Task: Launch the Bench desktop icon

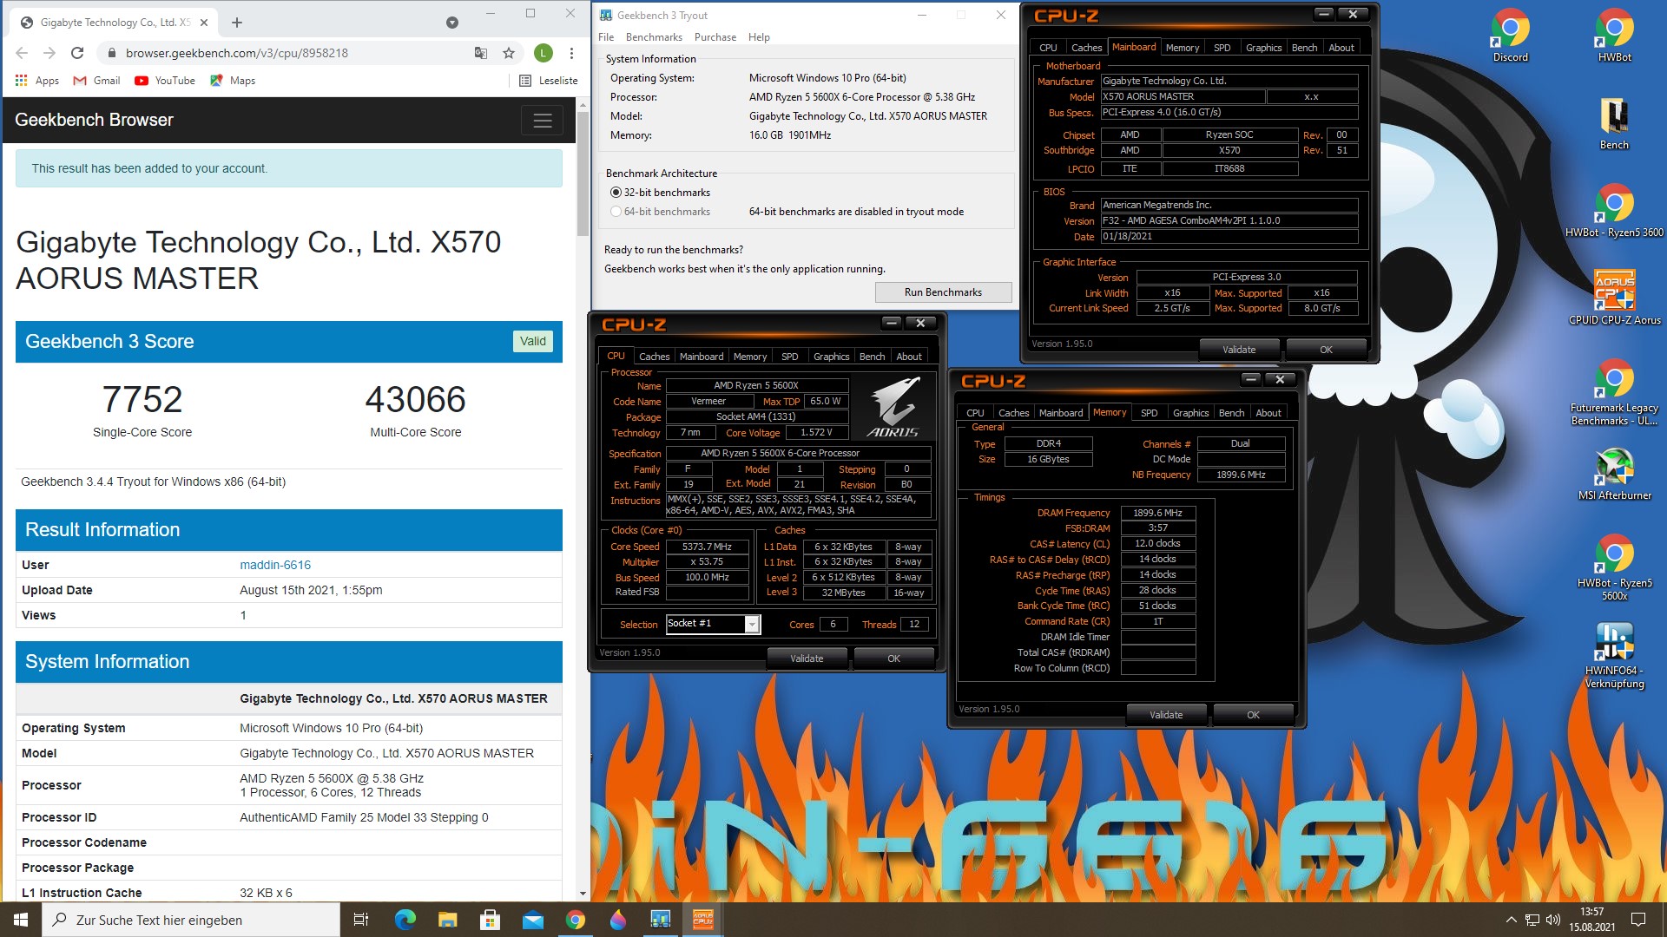Action: [1614, 124]
